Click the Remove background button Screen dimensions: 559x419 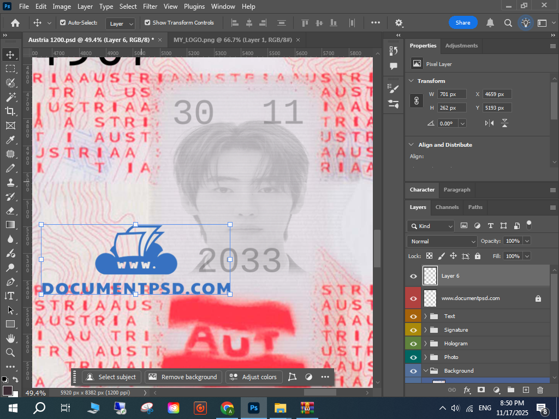coord(183,377)
